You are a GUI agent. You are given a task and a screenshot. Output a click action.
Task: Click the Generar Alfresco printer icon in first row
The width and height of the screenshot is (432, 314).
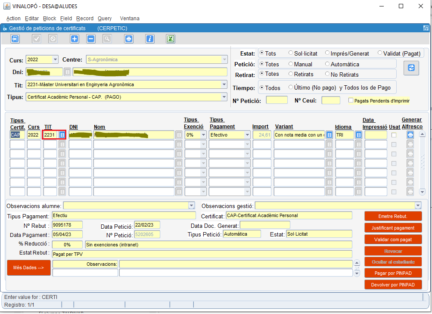pyautogui.click(x=410, y=135)
